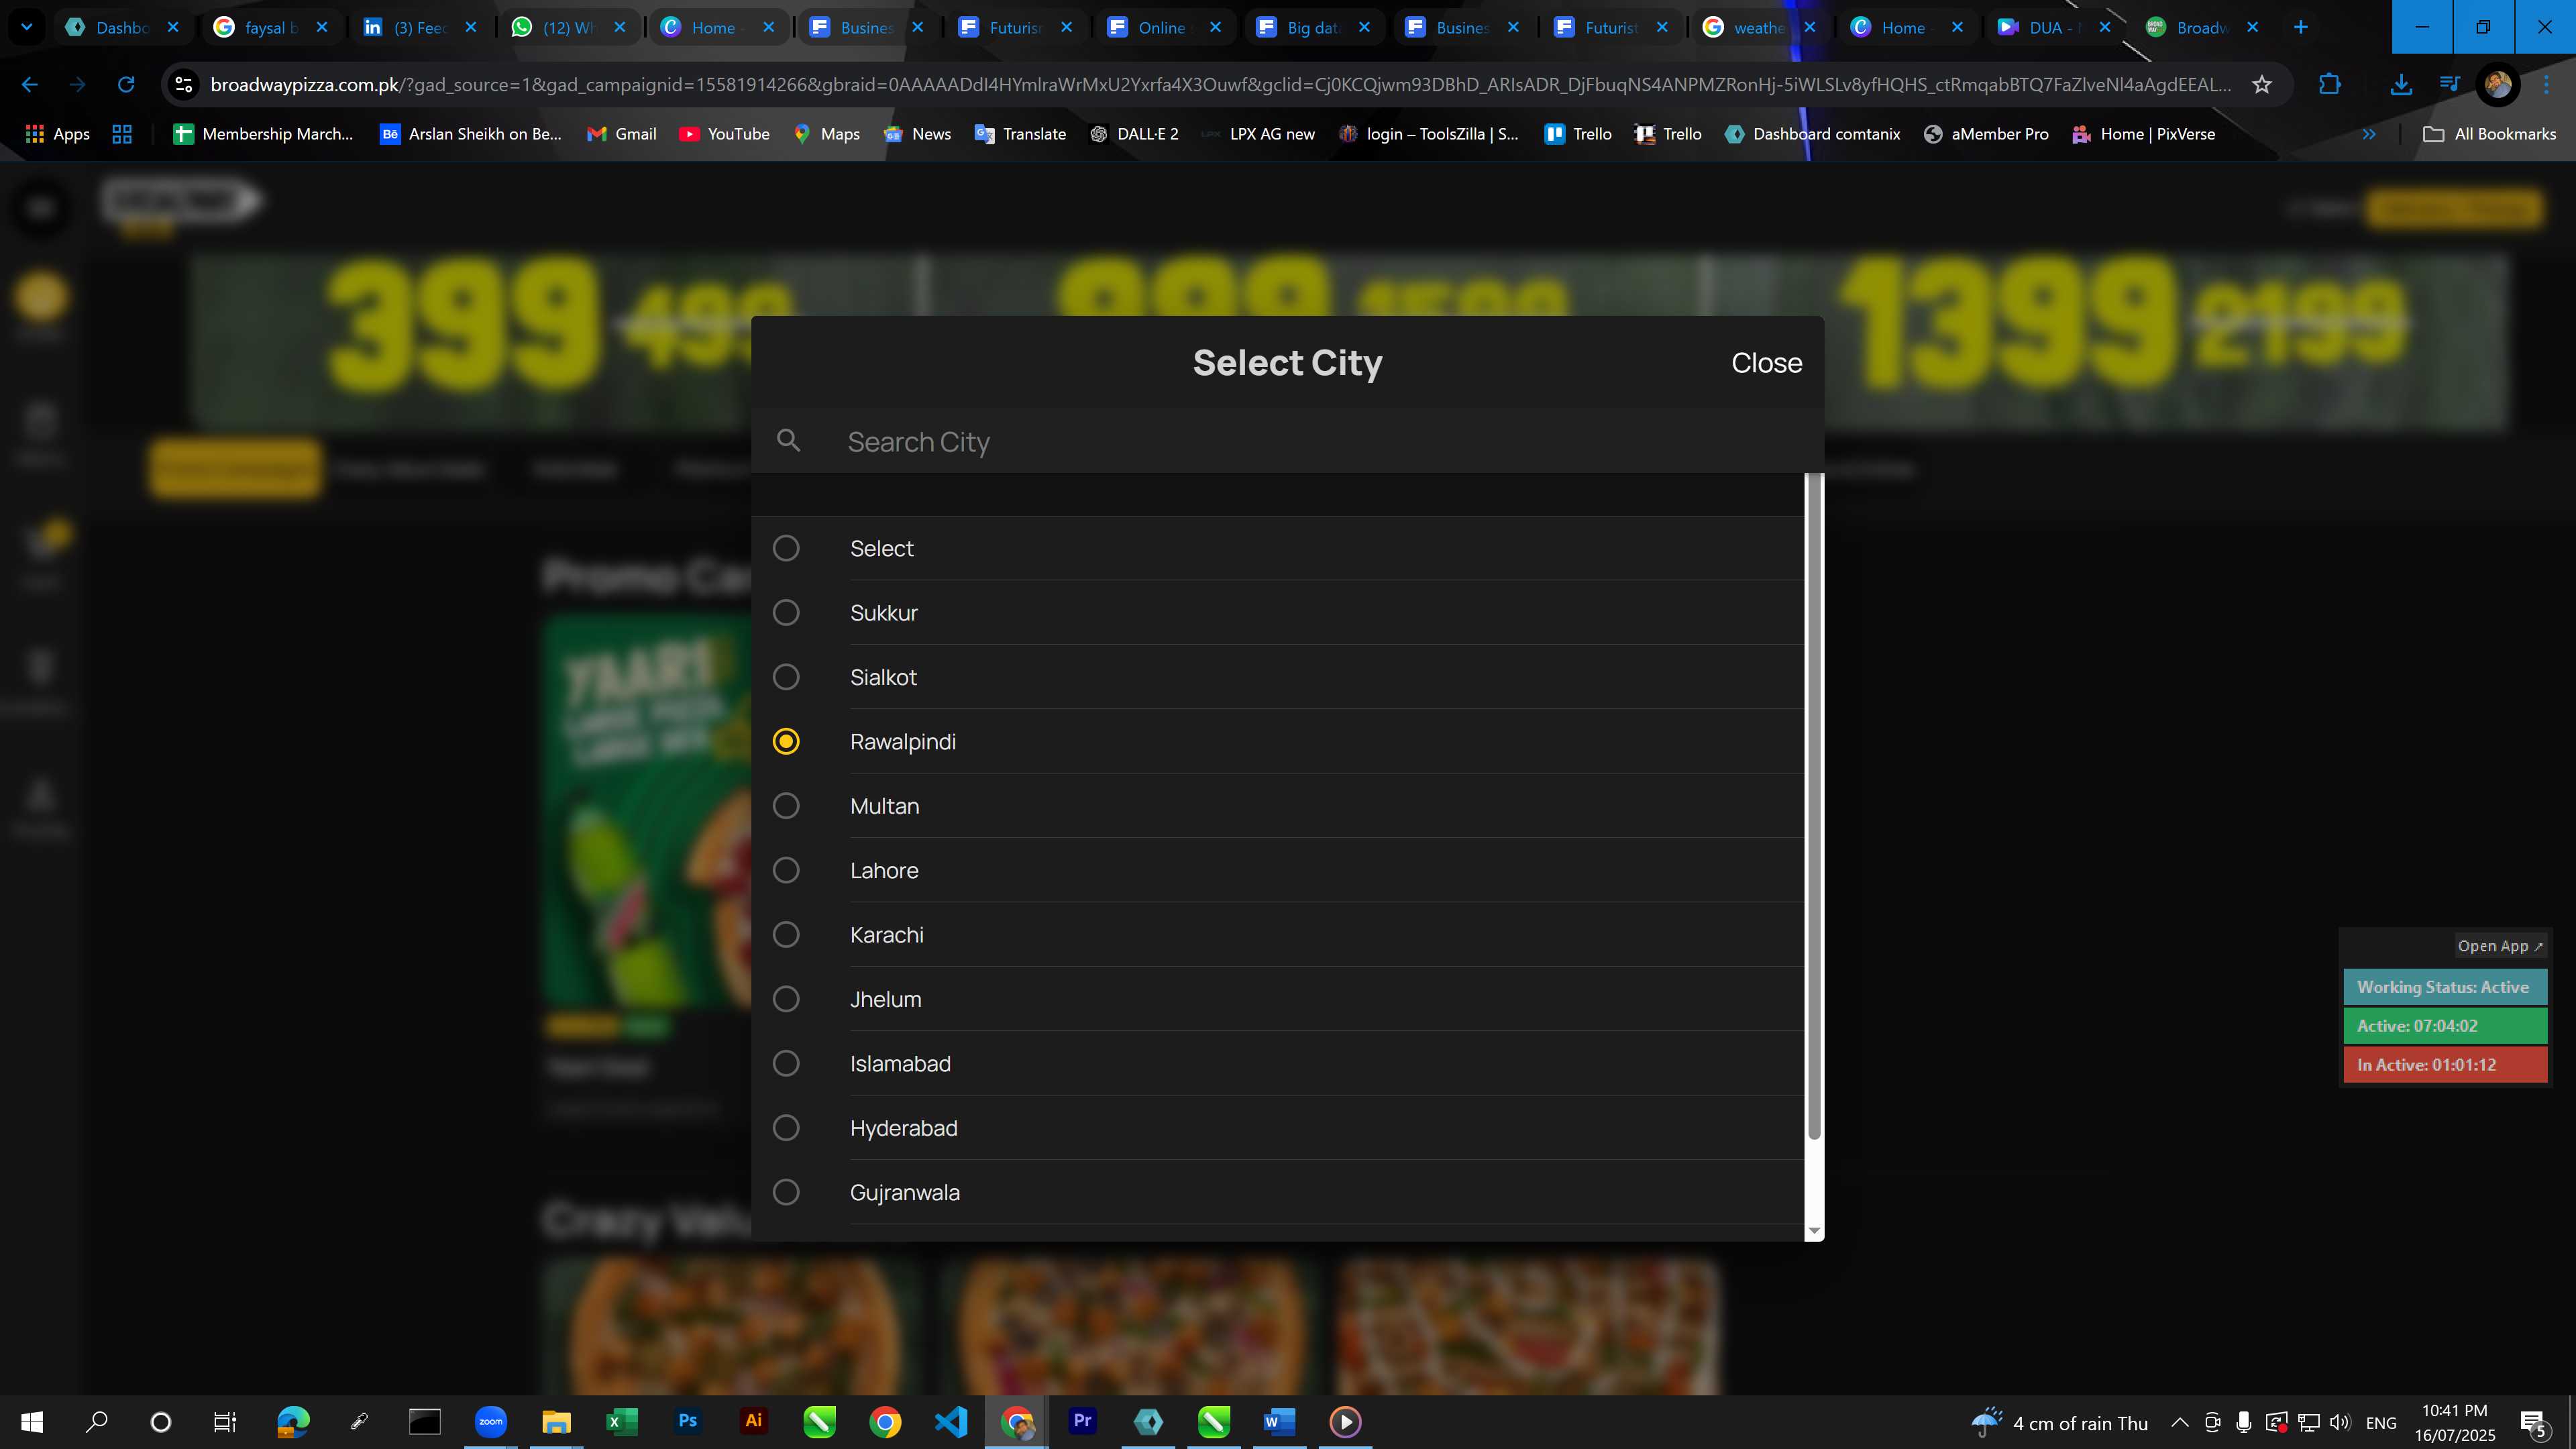Click the Gujranwala city name
The width and height of the screenshot is (2576, 1449).
[x=905, y=1192]
